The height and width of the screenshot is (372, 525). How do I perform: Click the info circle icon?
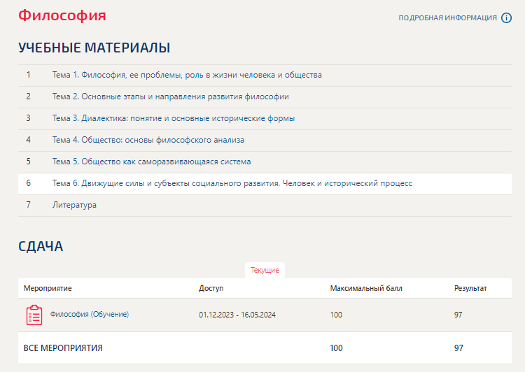506,17
